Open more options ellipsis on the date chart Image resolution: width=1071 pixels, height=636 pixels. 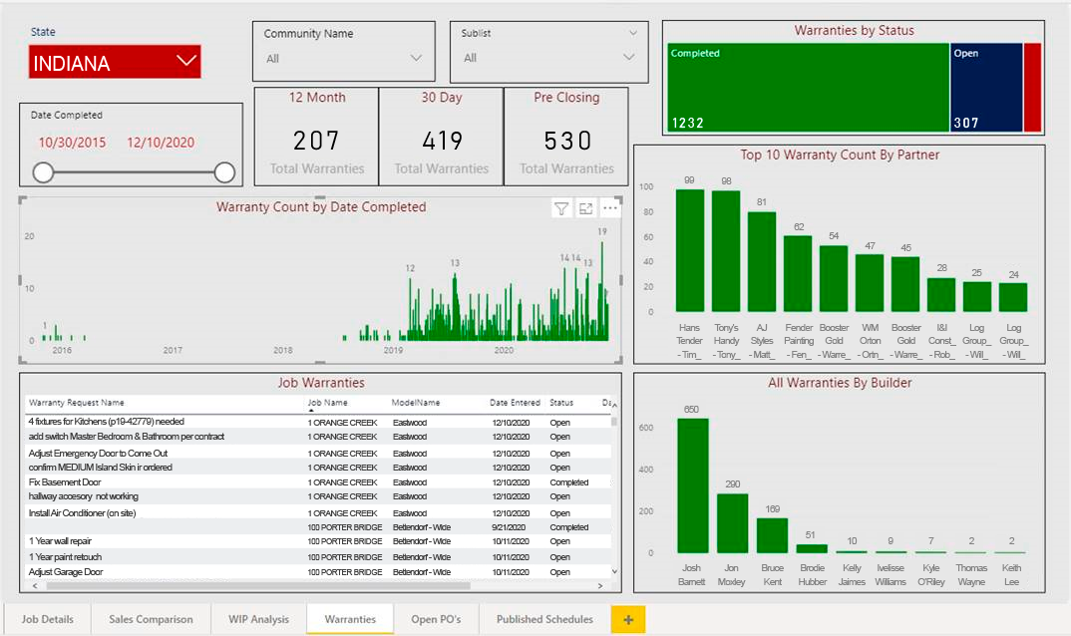[610, 208]
